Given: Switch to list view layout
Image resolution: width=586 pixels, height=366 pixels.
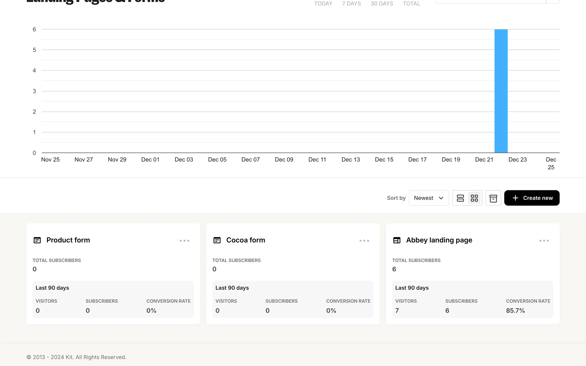Looking at the screenshot, I should 460,198.
